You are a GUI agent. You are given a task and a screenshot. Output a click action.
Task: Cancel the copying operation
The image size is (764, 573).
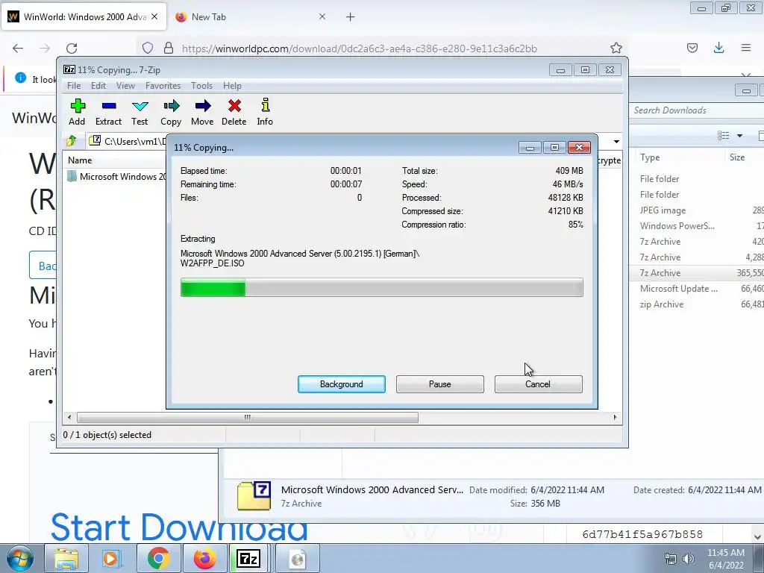[539, 384]
